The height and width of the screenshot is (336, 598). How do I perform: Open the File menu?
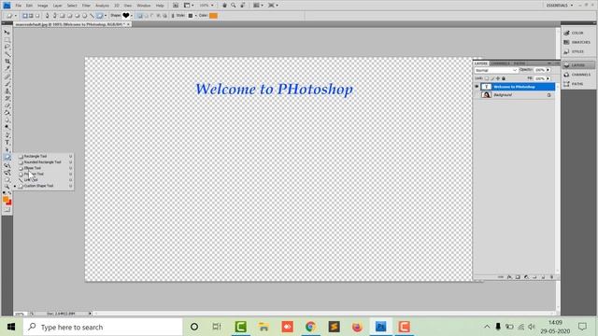(19, 6)
